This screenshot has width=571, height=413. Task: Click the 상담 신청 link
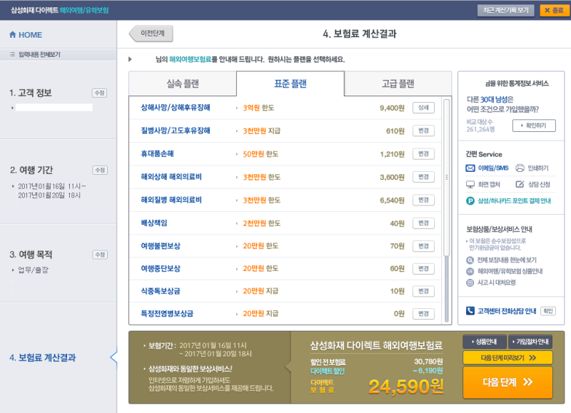539,185
